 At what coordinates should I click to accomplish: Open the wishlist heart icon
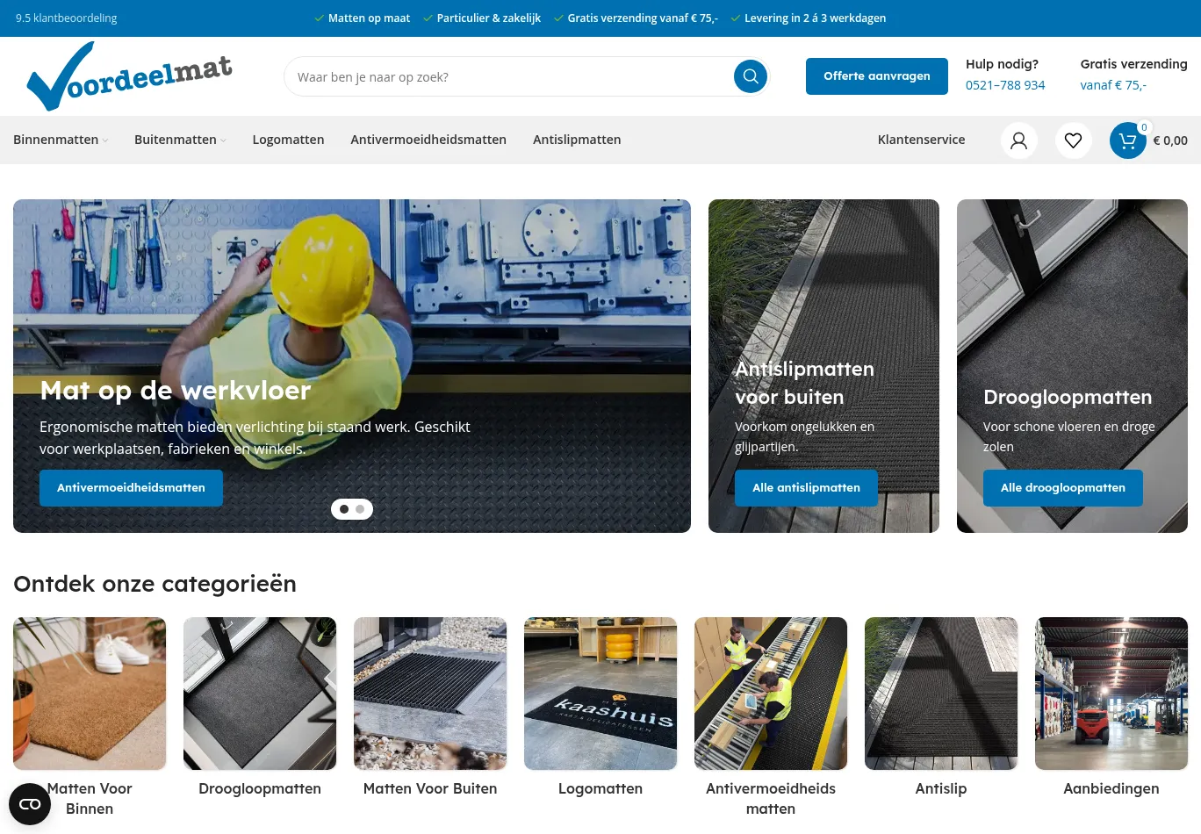click(x=1073, y=140)
